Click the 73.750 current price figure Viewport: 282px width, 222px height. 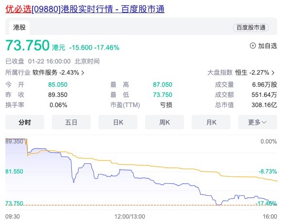[x=27, y=45]
